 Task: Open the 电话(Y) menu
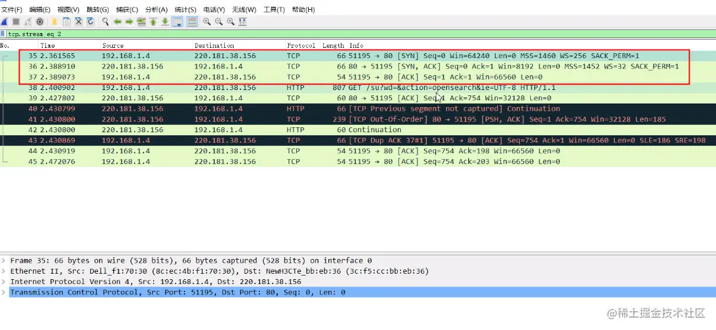(215, 10)
